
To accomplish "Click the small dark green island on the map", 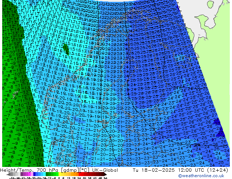I will [66, 49].
